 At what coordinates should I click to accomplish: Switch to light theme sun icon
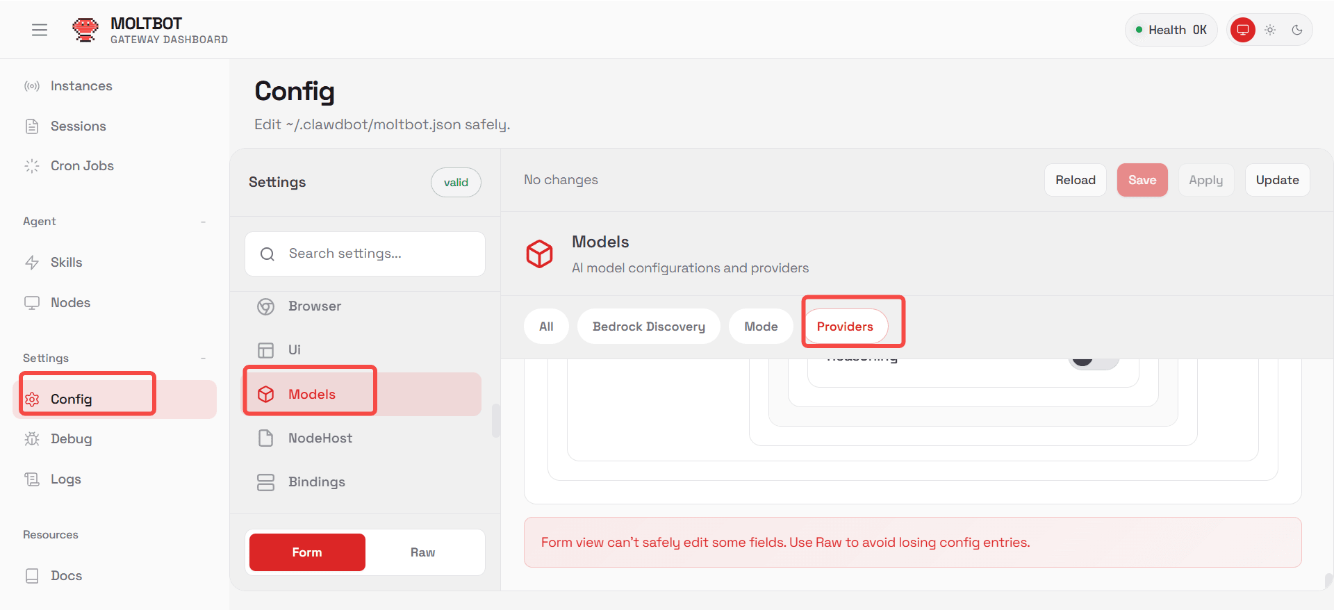[1270, 30]
